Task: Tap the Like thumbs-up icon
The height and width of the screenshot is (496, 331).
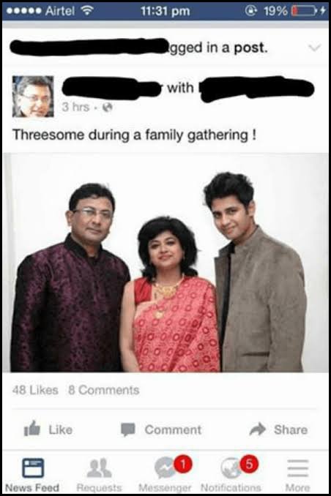Action: [32, 429]
